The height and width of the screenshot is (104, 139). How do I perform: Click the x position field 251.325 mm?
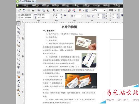point(27,15)
